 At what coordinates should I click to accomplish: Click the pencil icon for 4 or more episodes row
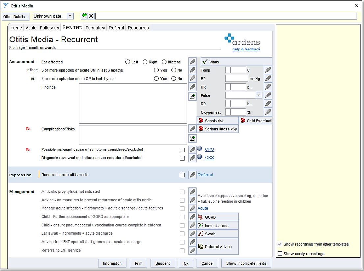[x=193, y=78]
